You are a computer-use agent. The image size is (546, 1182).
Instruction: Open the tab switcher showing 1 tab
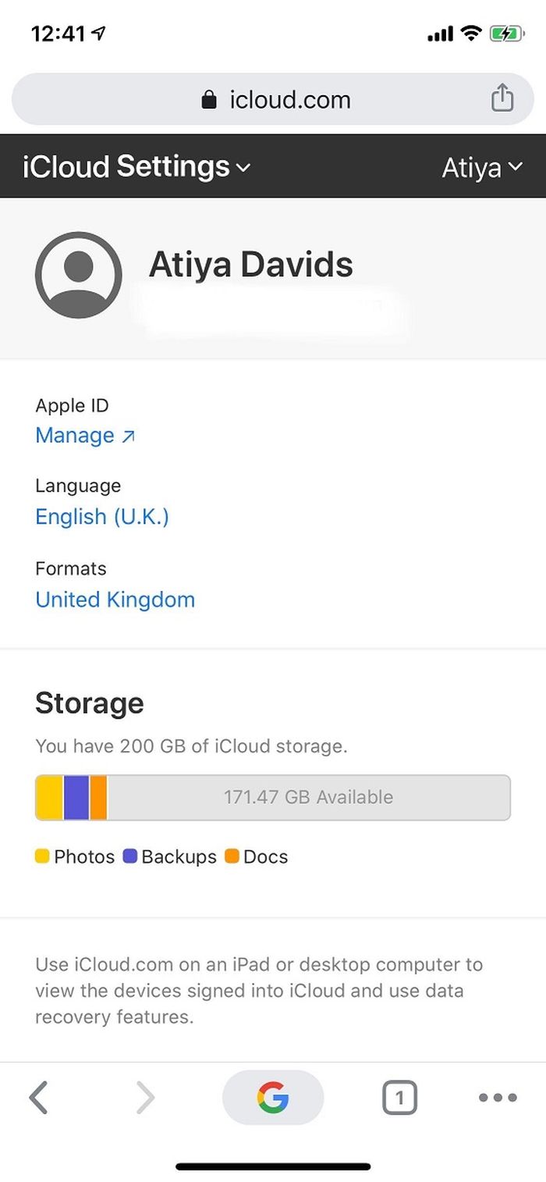tap(399, 1098)
